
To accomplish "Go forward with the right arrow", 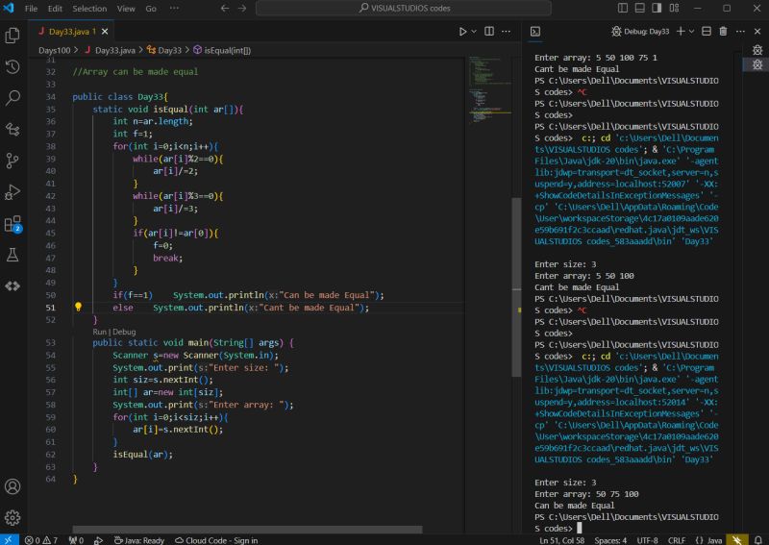I will (x=242, y=9).
